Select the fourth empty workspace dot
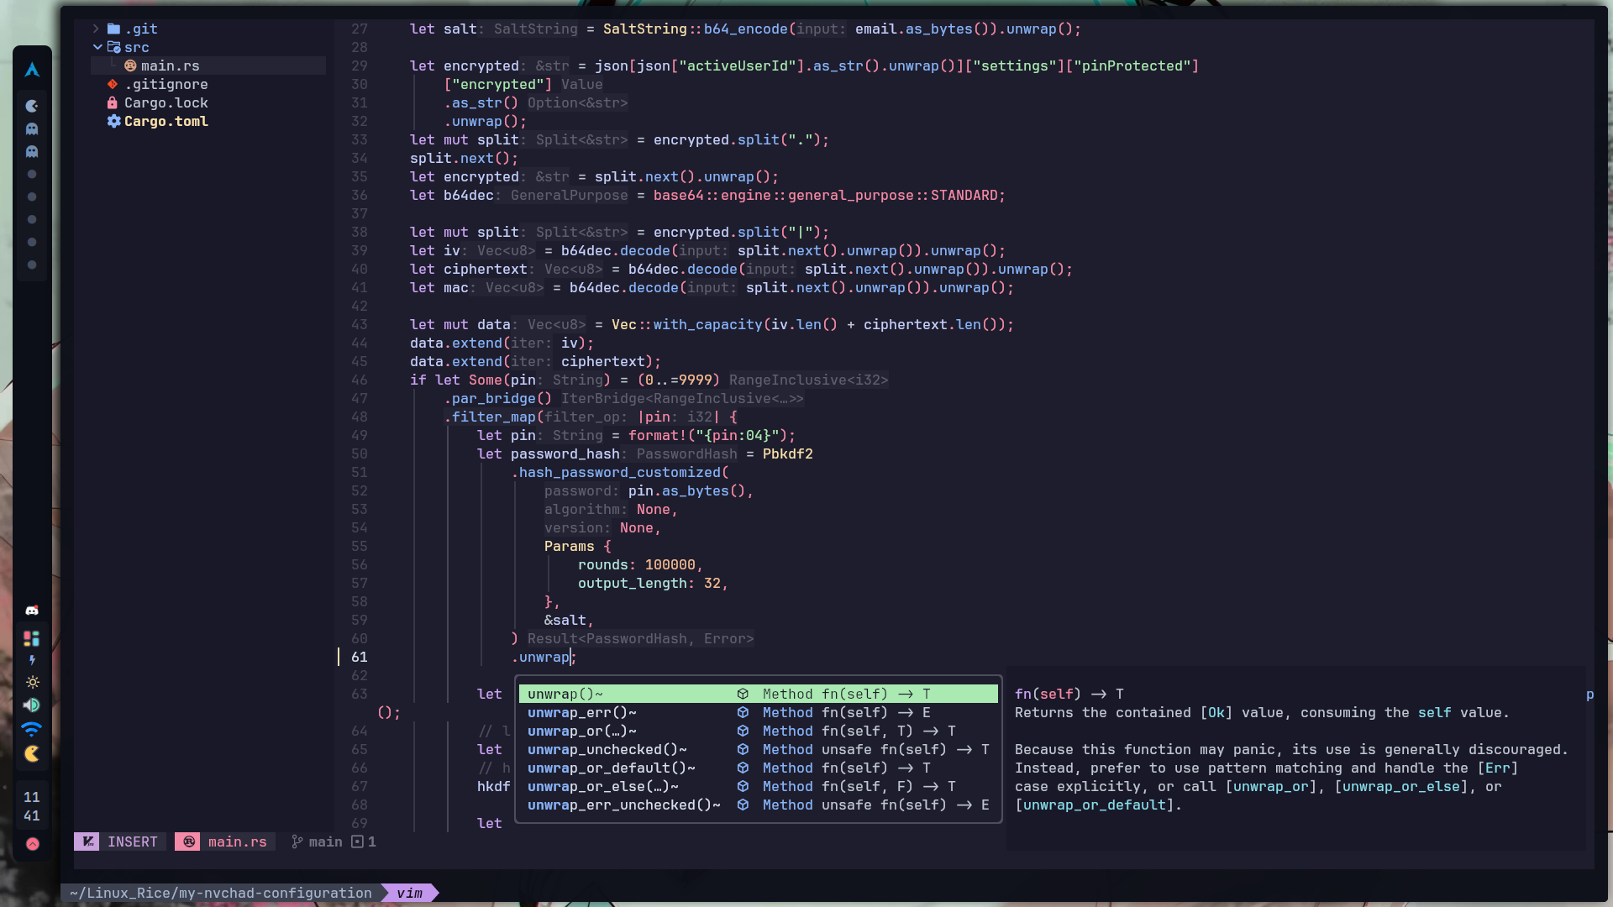This screenshot has width=1613, height=907. [32, 242]
